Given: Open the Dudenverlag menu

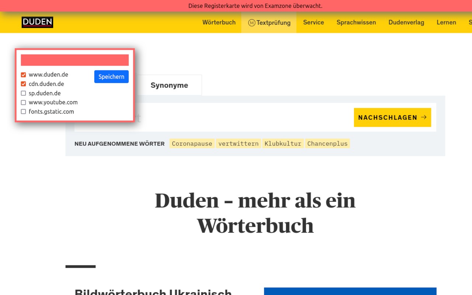Looking at the screenshot, I should coord(406,22).
